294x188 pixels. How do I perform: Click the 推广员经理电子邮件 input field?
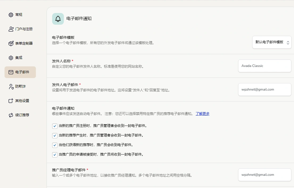click(x=264, y=175)
